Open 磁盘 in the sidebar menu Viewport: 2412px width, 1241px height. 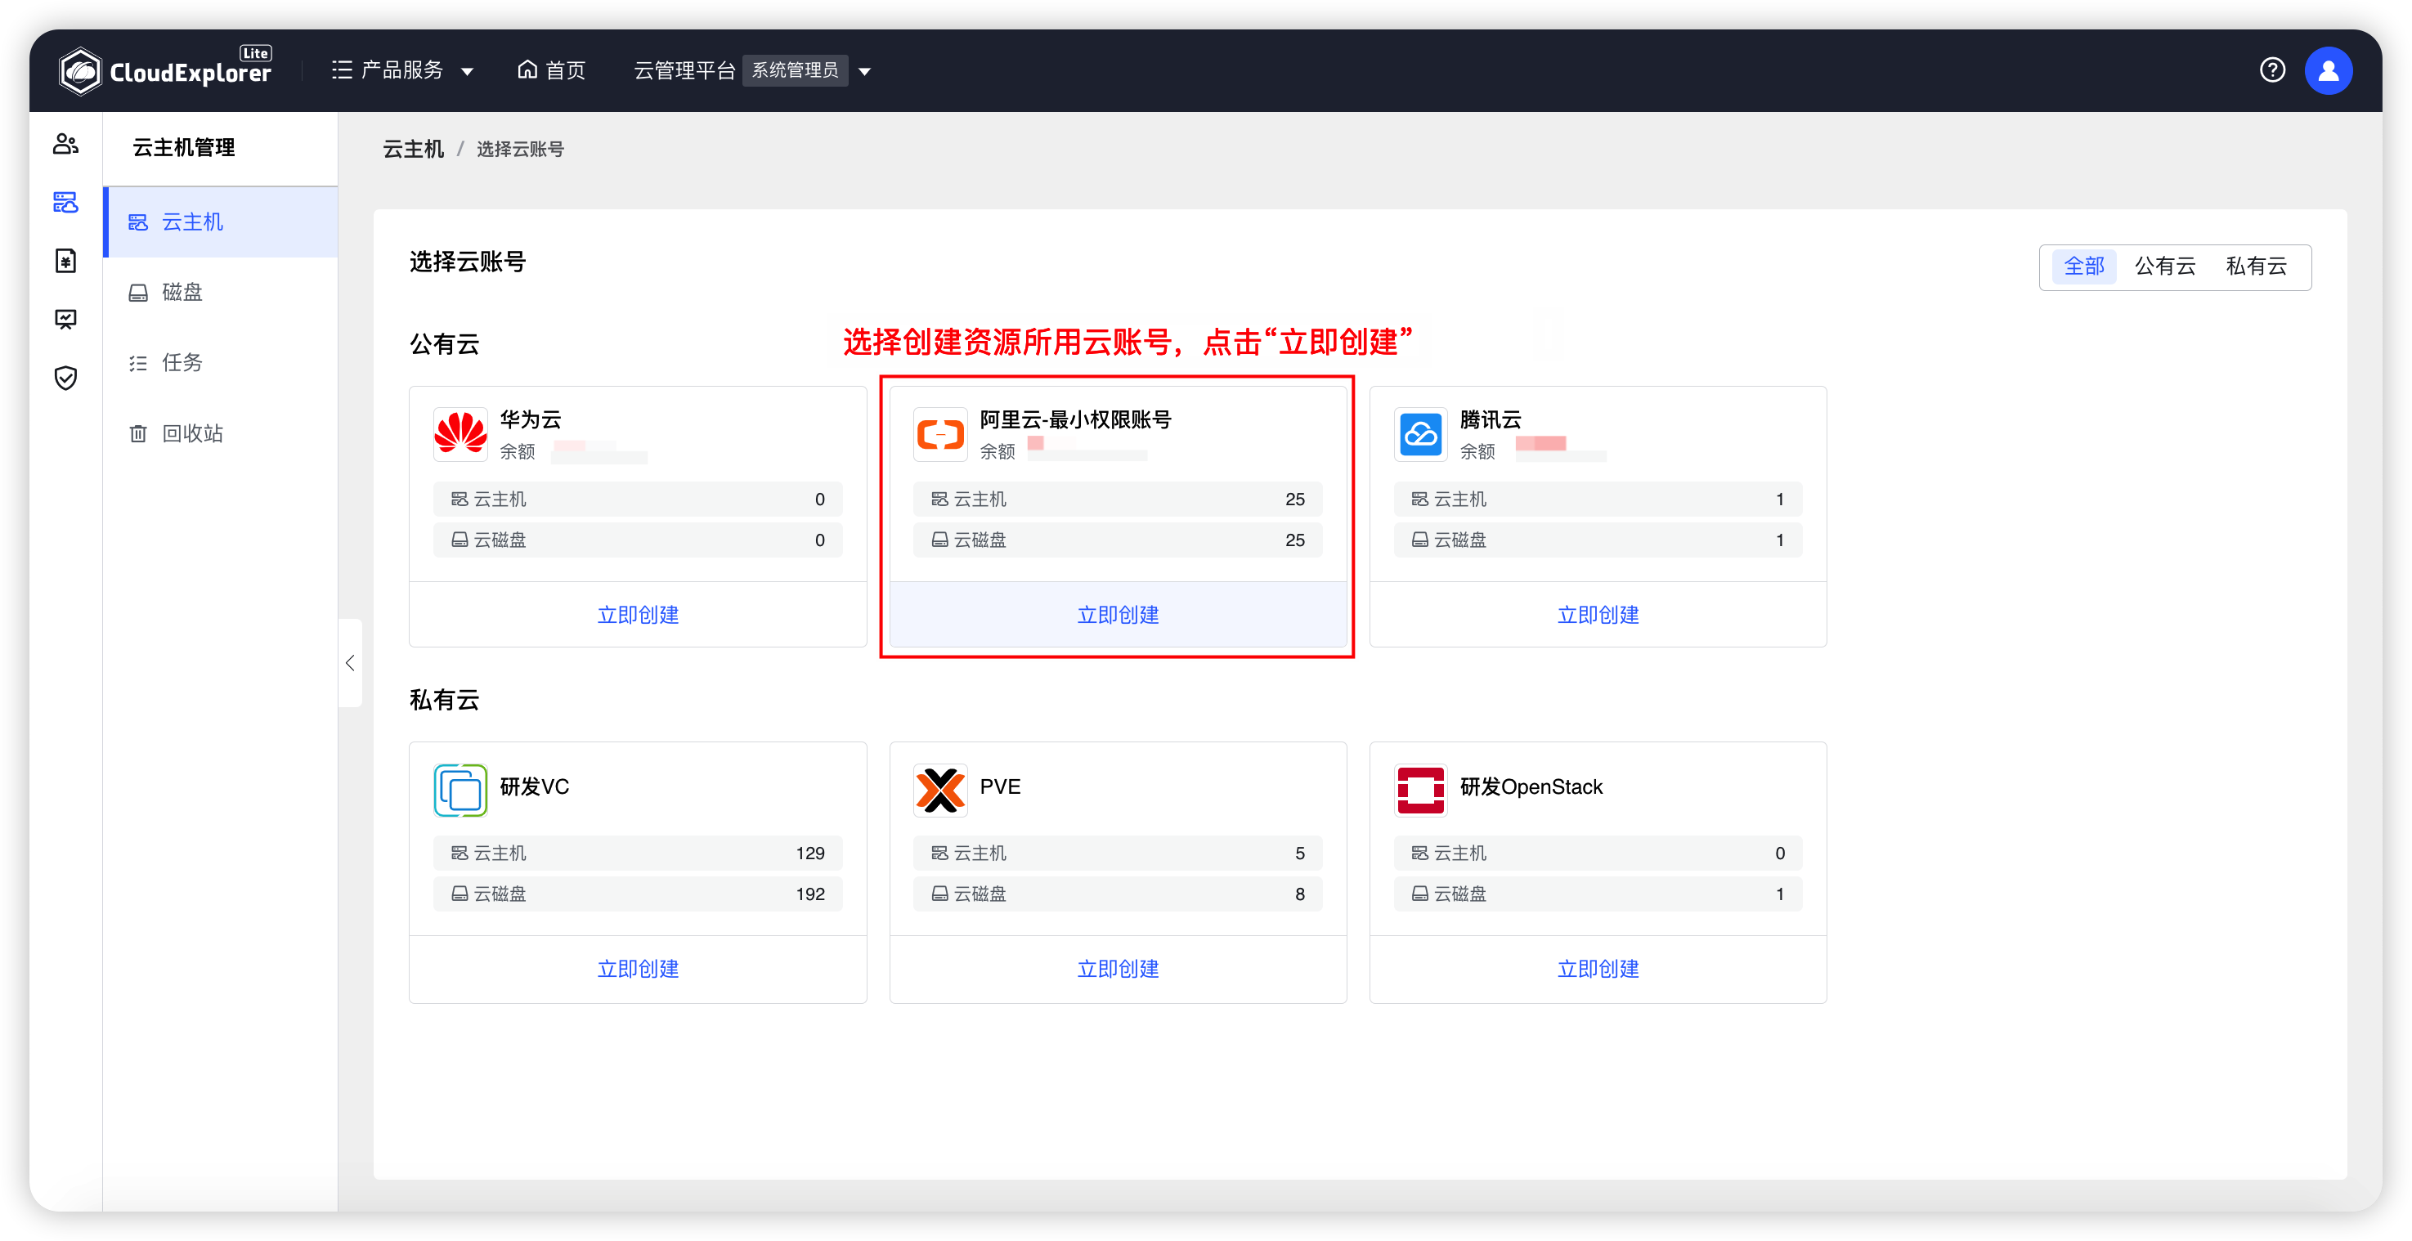pyautogui.click(x=182, y=292)
